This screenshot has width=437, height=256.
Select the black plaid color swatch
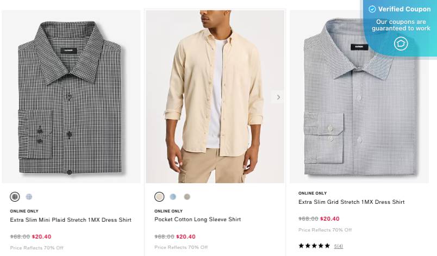pos(15,197)
